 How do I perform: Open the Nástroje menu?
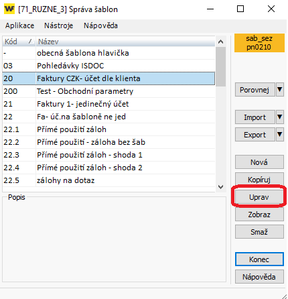58,25
